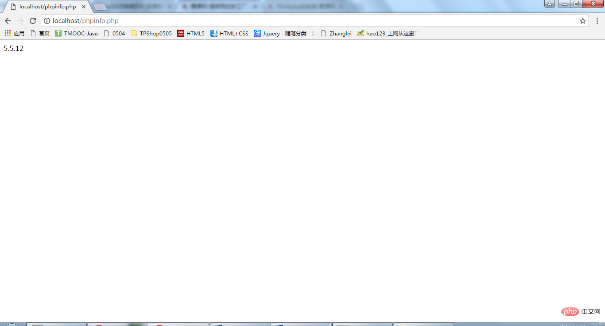Open the hao123 bookmark
Viewport: 605px width, 326px height.
coord(387,33)
